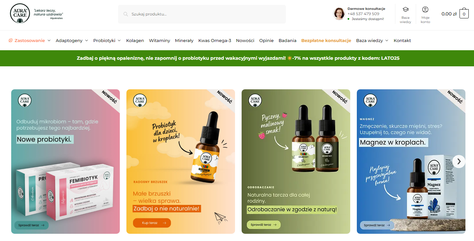This screenshot has width=474, height=241.
Task: Expand the Probiotyki dropdown chevron
Action: click(119, 41)
